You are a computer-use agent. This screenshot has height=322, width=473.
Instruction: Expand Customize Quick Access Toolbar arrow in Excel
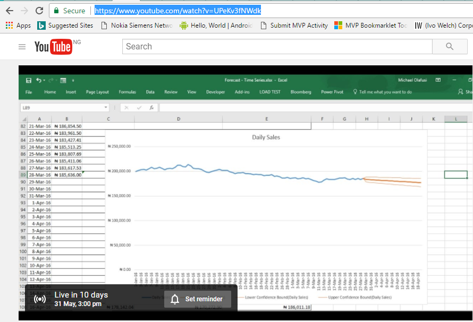point(73,81)
